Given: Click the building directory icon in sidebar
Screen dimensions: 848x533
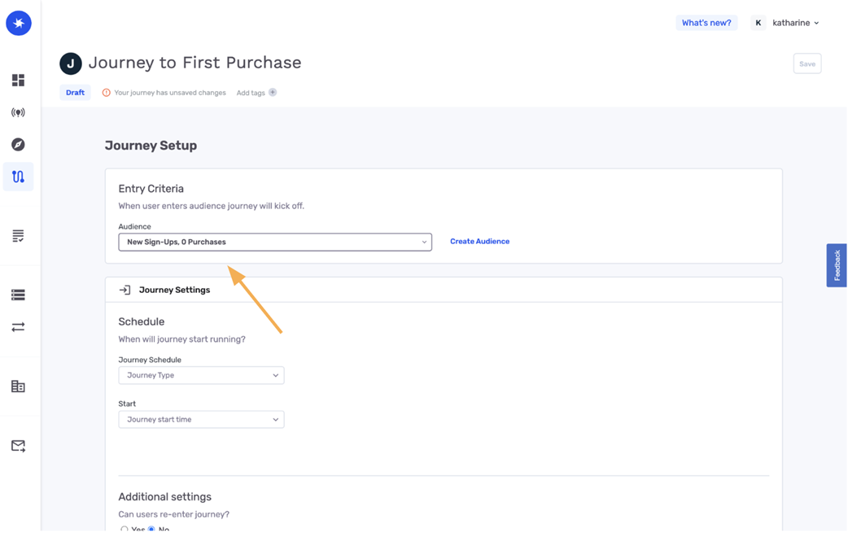Looking at the screenshot, I should click(x=19, y=386).
